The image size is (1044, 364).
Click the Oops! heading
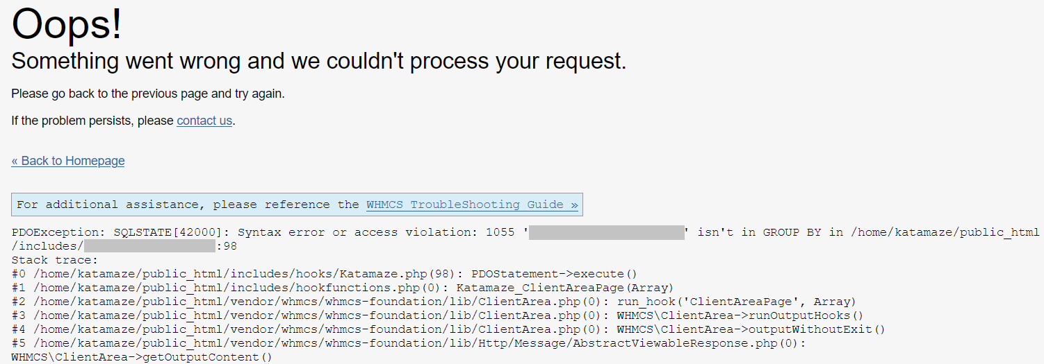[x=67, y=24]
